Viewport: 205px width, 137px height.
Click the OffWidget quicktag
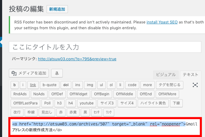[x=79, y=94]
